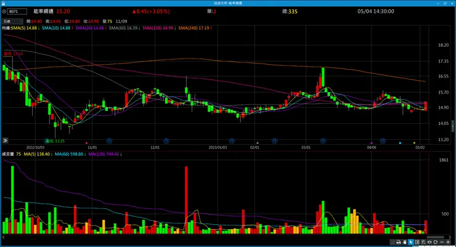456x247 pixels.
Task: Click the 均線 moving average label
Action: pyautogui.click(x=6, y=28)
